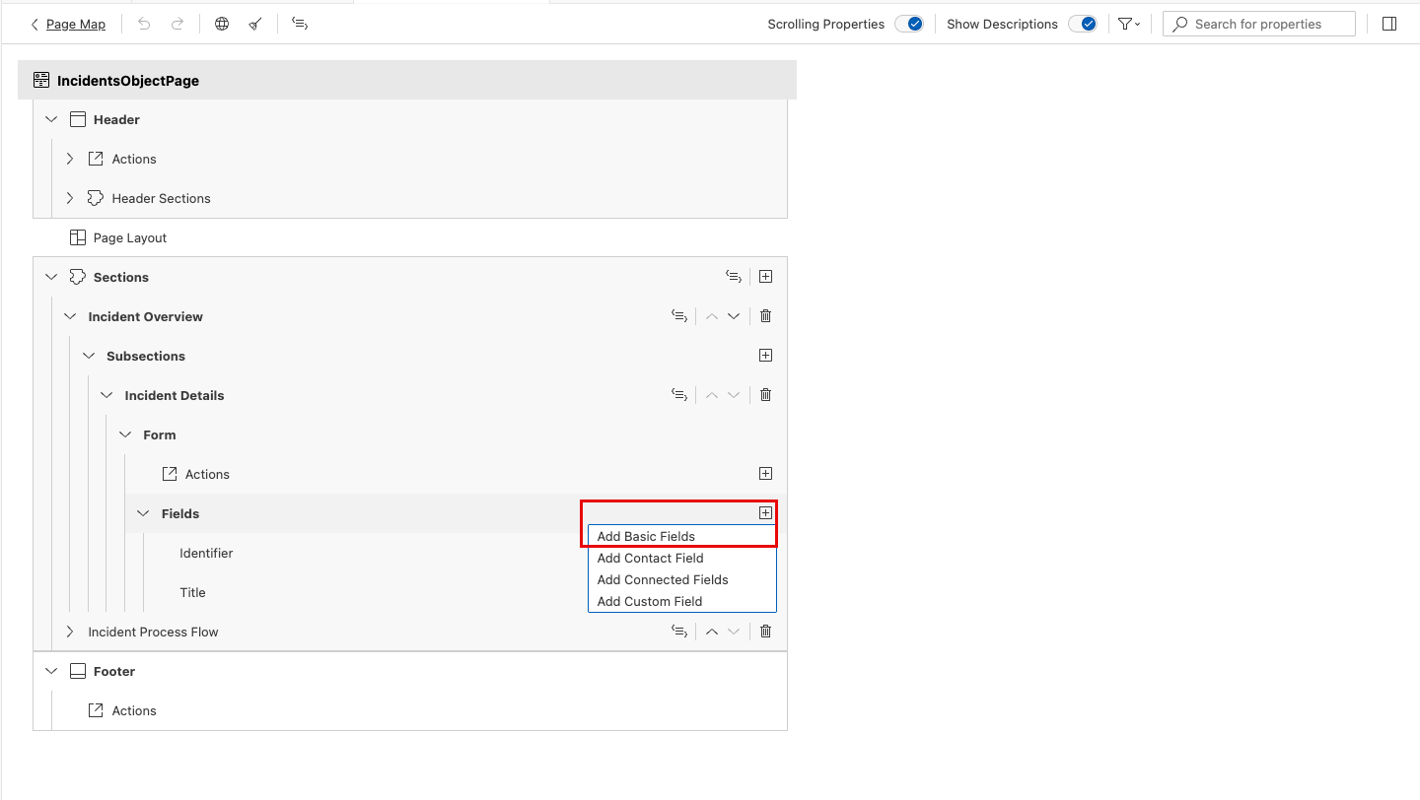Image resolution: width=1420 pixels, height=800 pixels.
Task: Toggle the Show Descriptions switch
Action: point(1083,24)
